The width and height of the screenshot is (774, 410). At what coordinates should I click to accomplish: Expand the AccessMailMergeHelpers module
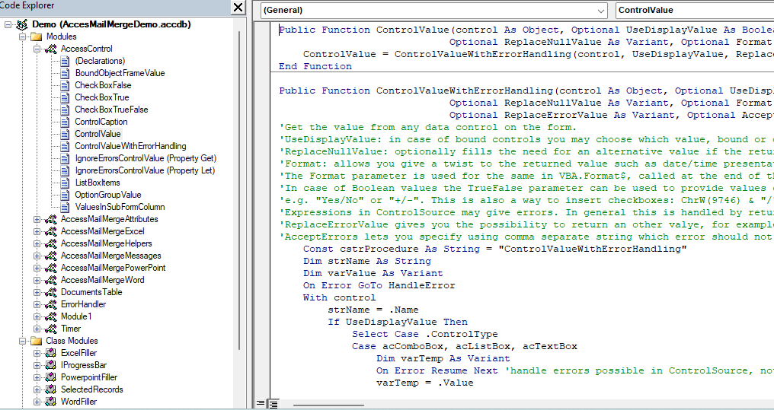click(x=37, y=243)
